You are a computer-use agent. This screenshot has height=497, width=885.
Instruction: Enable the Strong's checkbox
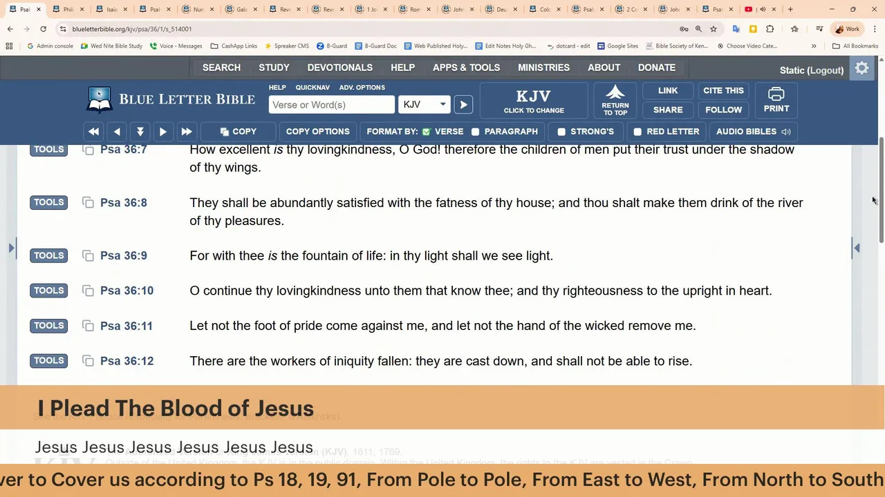click(561, 131)
